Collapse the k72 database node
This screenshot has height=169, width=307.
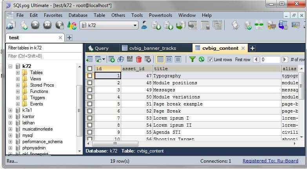tap(10, 66)
